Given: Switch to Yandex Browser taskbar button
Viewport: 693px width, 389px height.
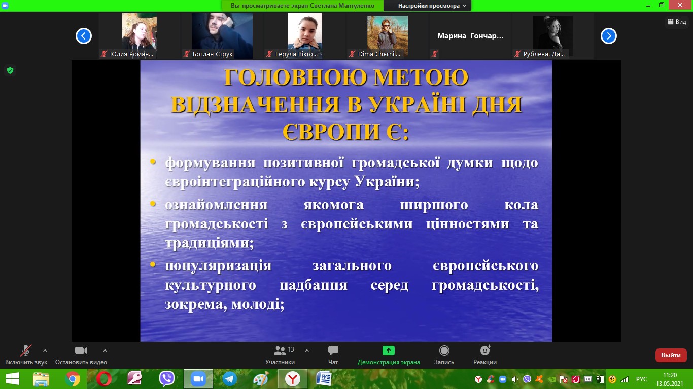Looking at the screenshot, I should coord(293,379).
